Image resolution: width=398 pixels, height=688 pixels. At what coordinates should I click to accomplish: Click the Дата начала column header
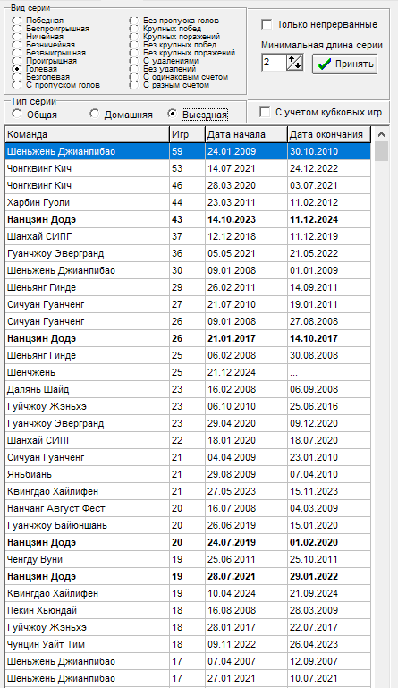pyautogui.click(x=246, y=134)
